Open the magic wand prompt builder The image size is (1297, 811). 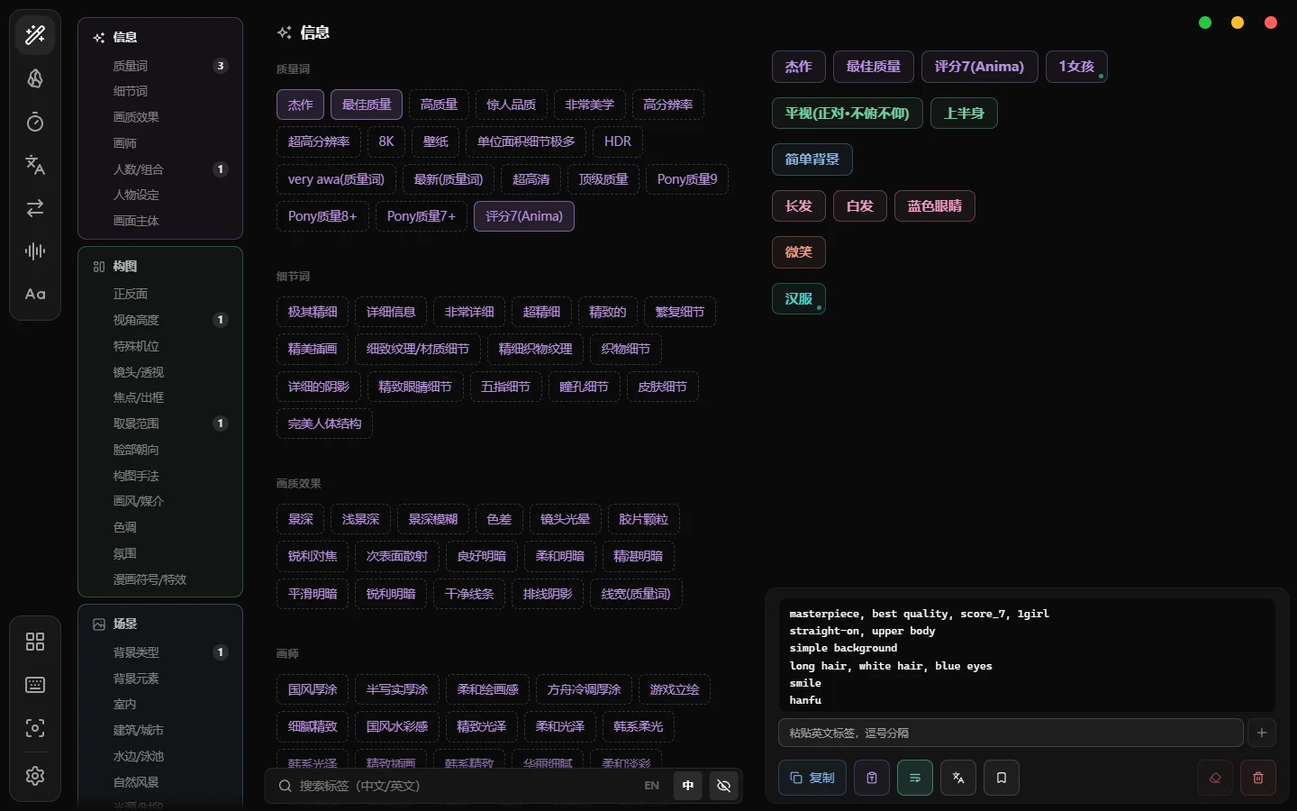35,35
